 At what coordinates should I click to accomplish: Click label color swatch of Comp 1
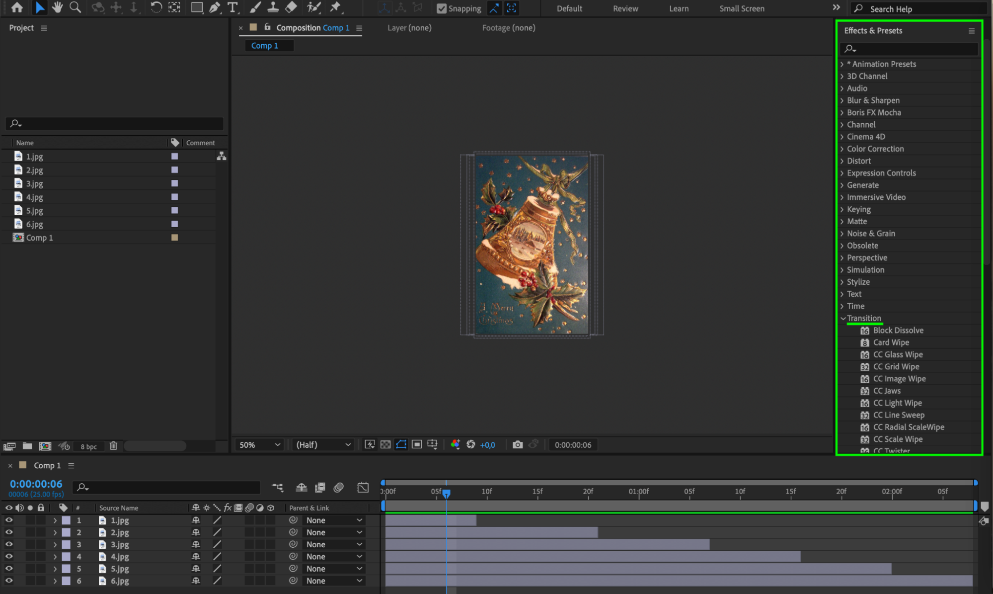point(174,238)
